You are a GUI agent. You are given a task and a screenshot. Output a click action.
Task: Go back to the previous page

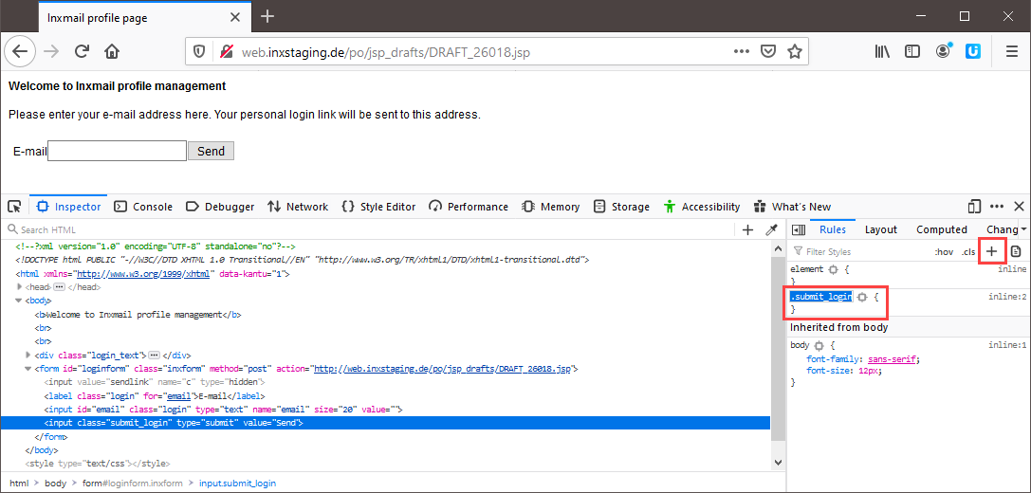[20, 51]
